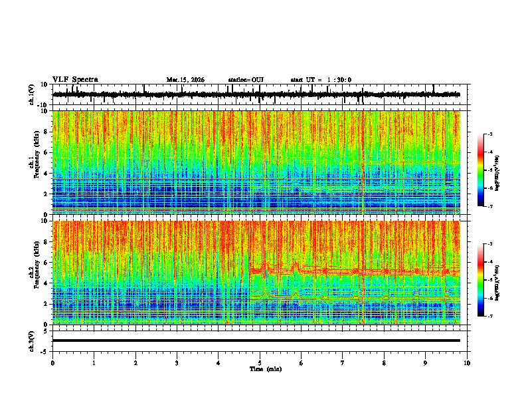Click the date text "Mar.15, 2026"

(x=185, y=80)
